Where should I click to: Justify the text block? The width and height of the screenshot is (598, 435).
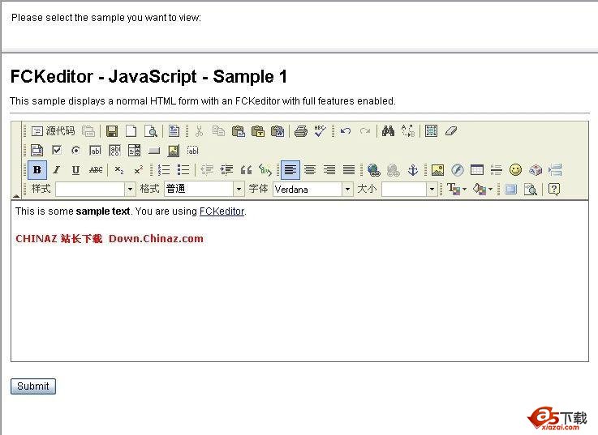(349, 170)
